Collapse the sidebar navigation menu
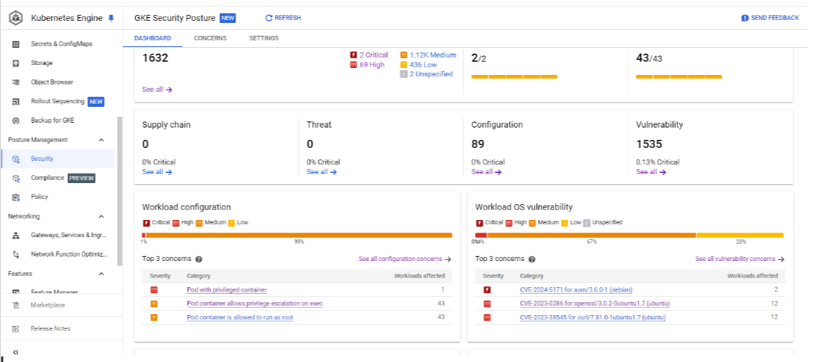Image resolution: width=825 pixels, height=362 pixels. pos(16,352)
